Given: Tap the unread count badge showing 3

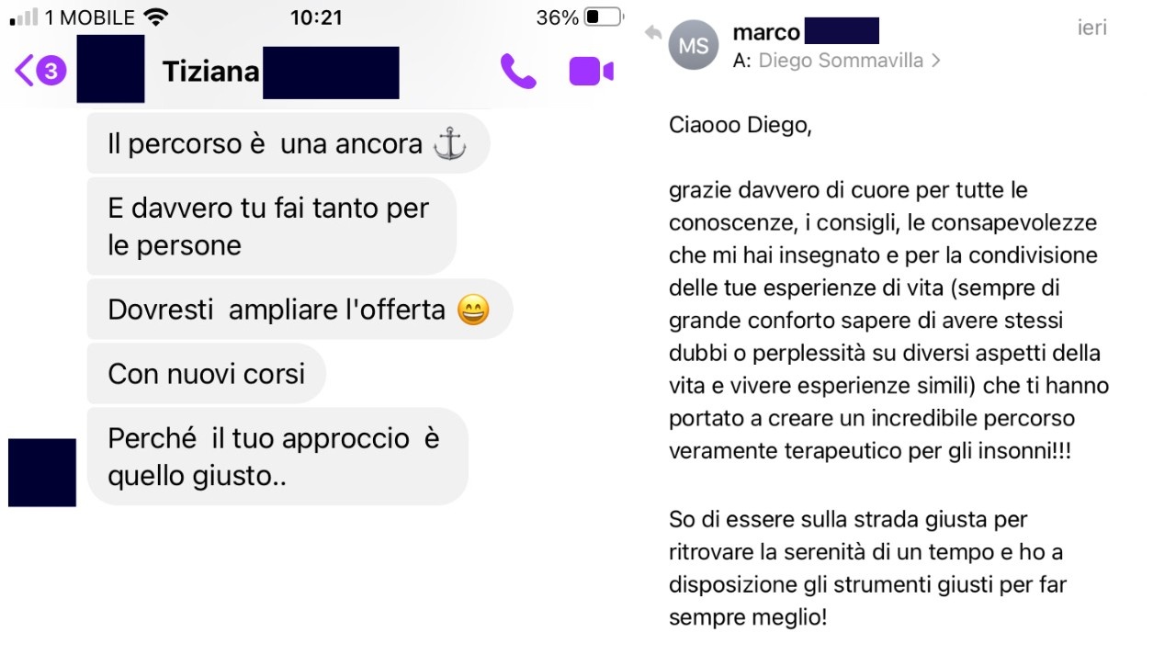Looking at the screenshot, I should point(52,71).
